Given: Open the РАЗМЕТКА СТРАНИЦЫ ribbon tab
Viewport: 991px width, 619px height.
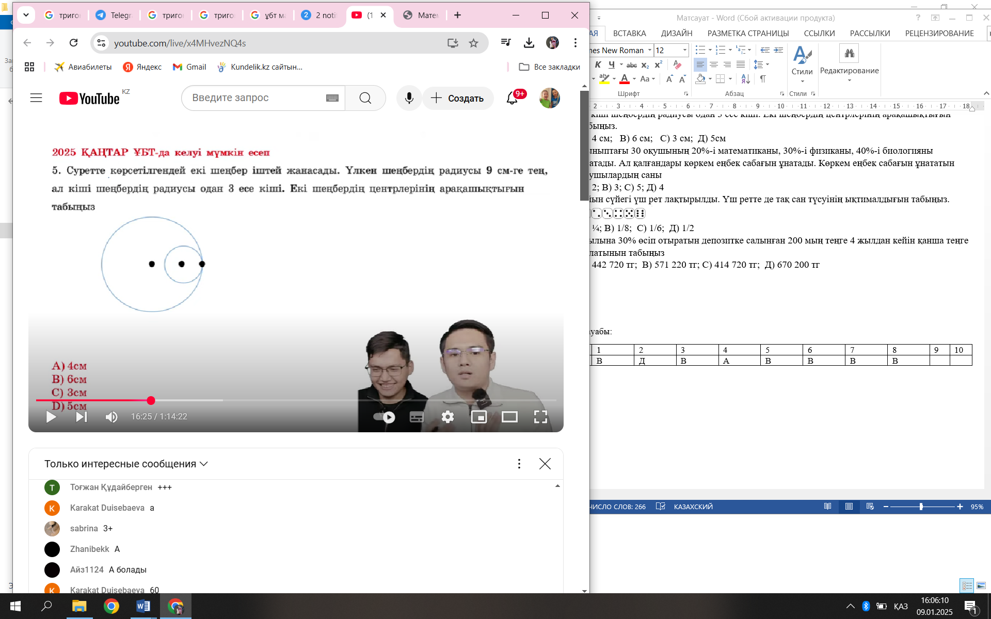Looking at the screenshot, I should tap(748, 34).
